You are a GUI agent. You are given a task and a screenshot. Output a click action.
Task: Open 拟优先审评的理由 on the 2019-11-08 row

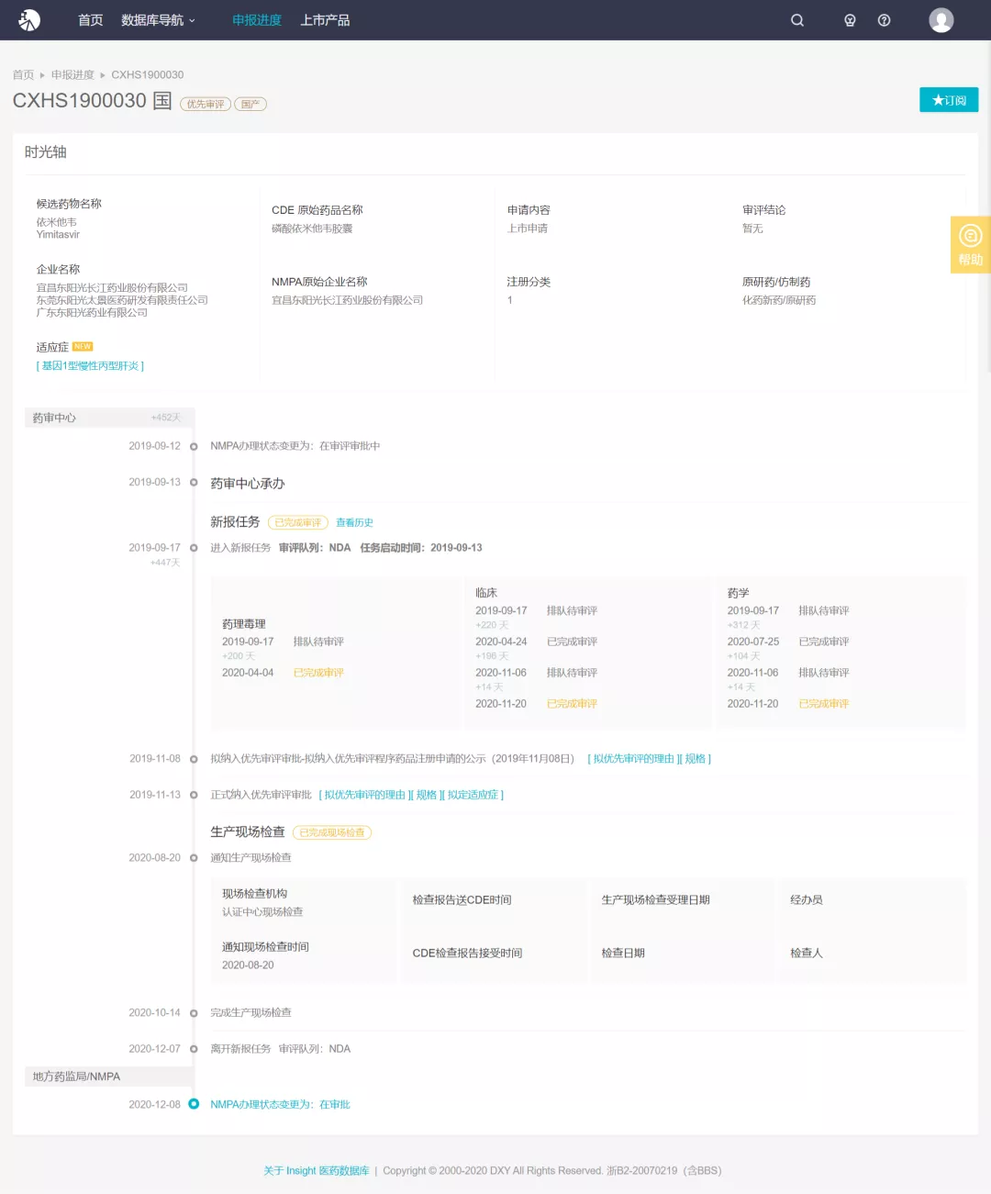(632, 759)
